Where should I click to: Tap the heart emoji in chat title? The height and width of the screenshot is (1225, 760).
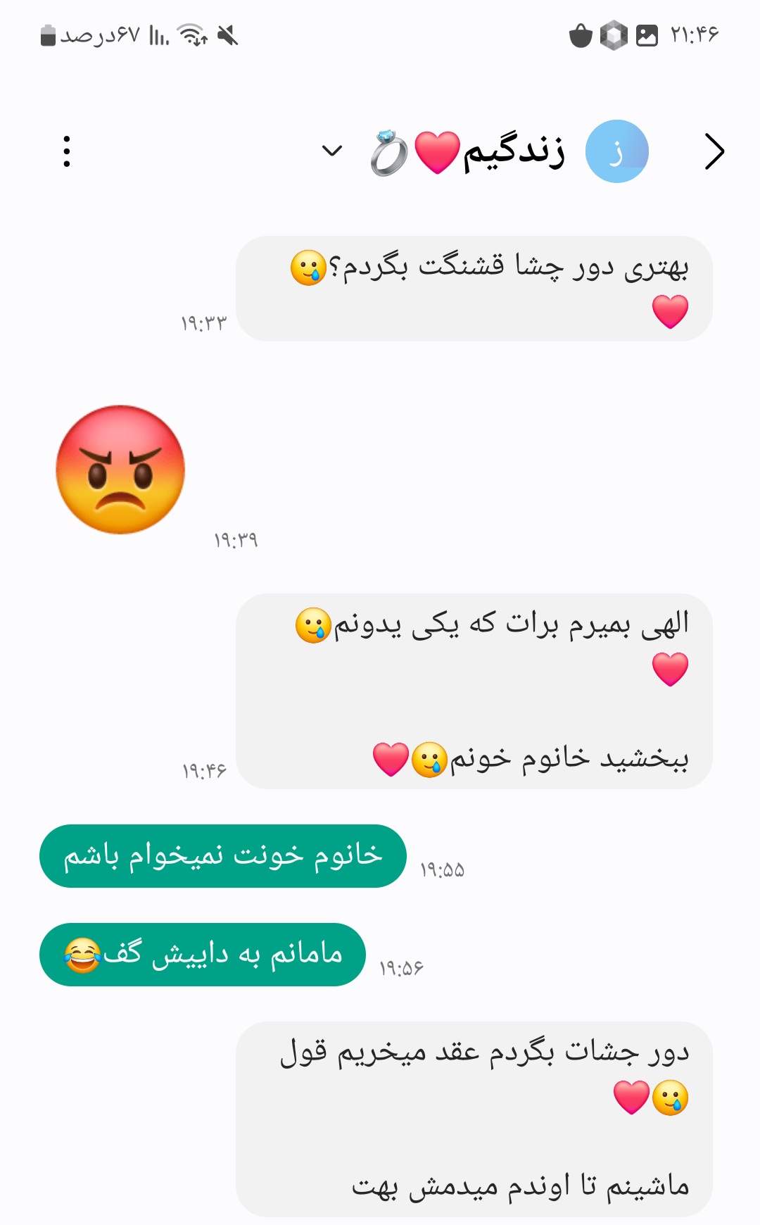click(x=437, y=152)
